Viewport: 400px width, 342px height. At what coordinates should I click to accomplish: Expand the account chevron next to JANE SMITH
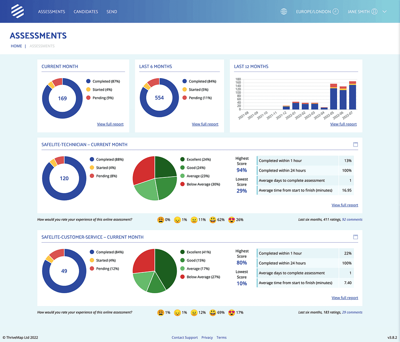(384, 11)
